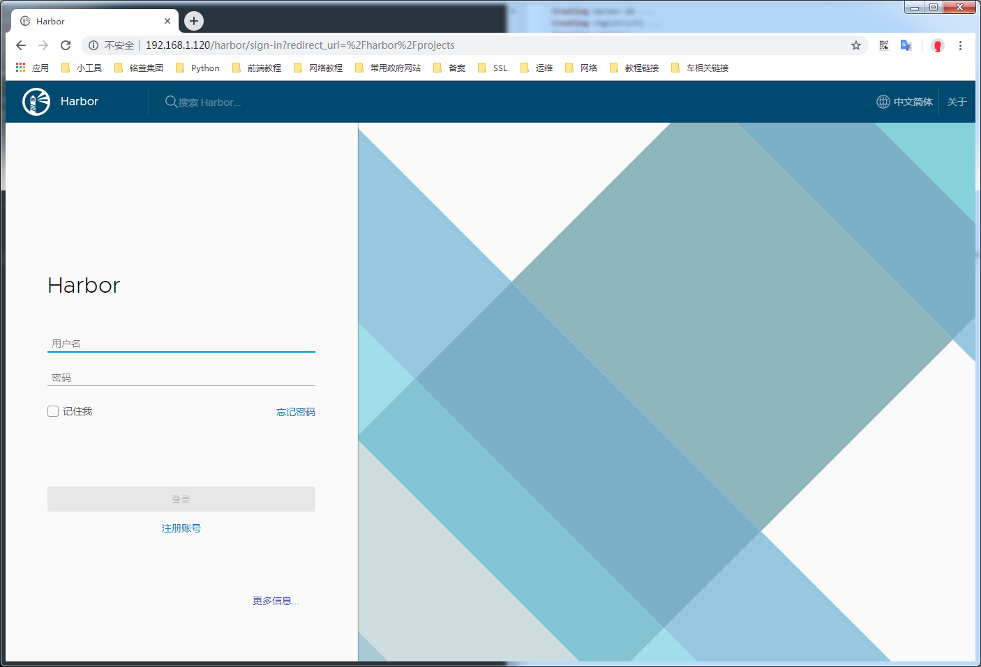The height and width of the screenshot is (667, 981).
Task: Open the 常用政府网站 bookmark folder
Action: pyautogui.click(x=388, y=68)
